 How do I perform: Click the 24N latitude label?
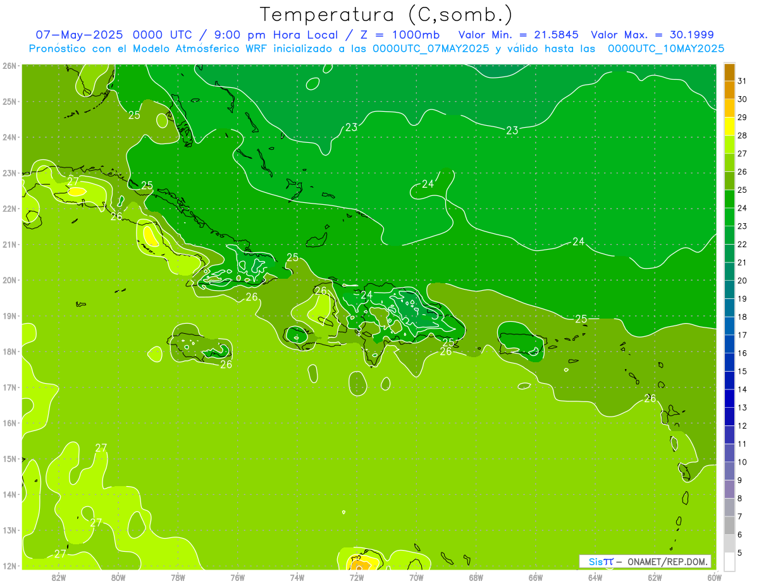tap(9, 137)
